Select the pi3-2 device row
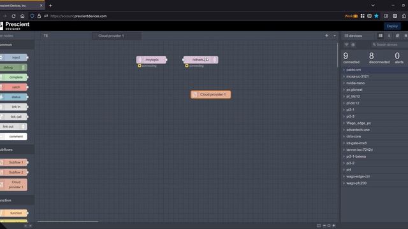The height and width of the screenshot is (229, 408). 375,163
